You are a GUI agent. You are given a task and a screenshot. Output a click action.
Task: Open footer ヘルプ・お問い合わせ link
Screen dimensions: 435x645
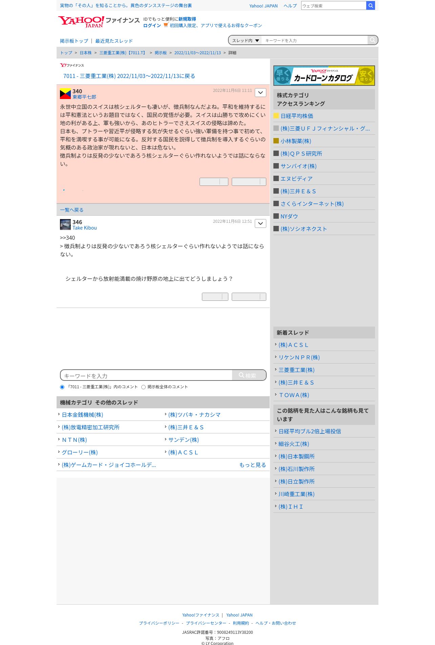pyautogui.click(x=276, y=623)
